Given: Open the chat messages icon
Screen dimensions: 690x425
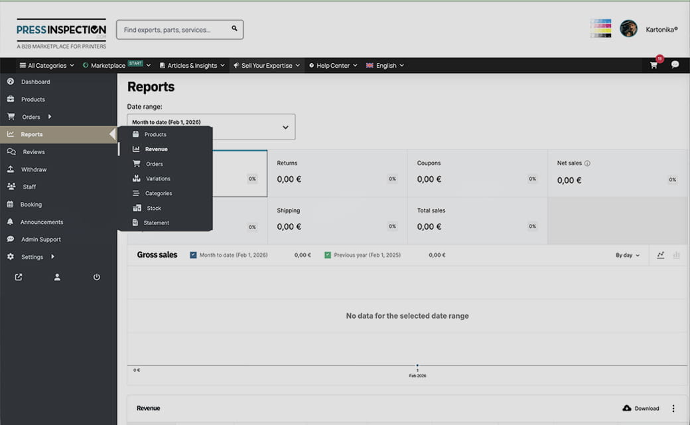Looking at the screenshot, I should click(675, 65).
